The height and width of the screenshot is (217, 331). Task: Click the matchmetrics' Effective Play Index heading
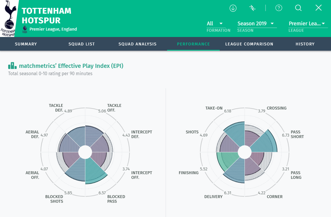tap(71, 66)
